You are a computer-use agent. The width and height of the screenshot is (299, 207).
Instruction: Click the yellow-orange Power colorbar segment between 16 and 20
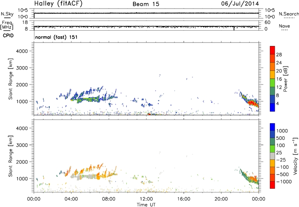(x=272, y=74)
